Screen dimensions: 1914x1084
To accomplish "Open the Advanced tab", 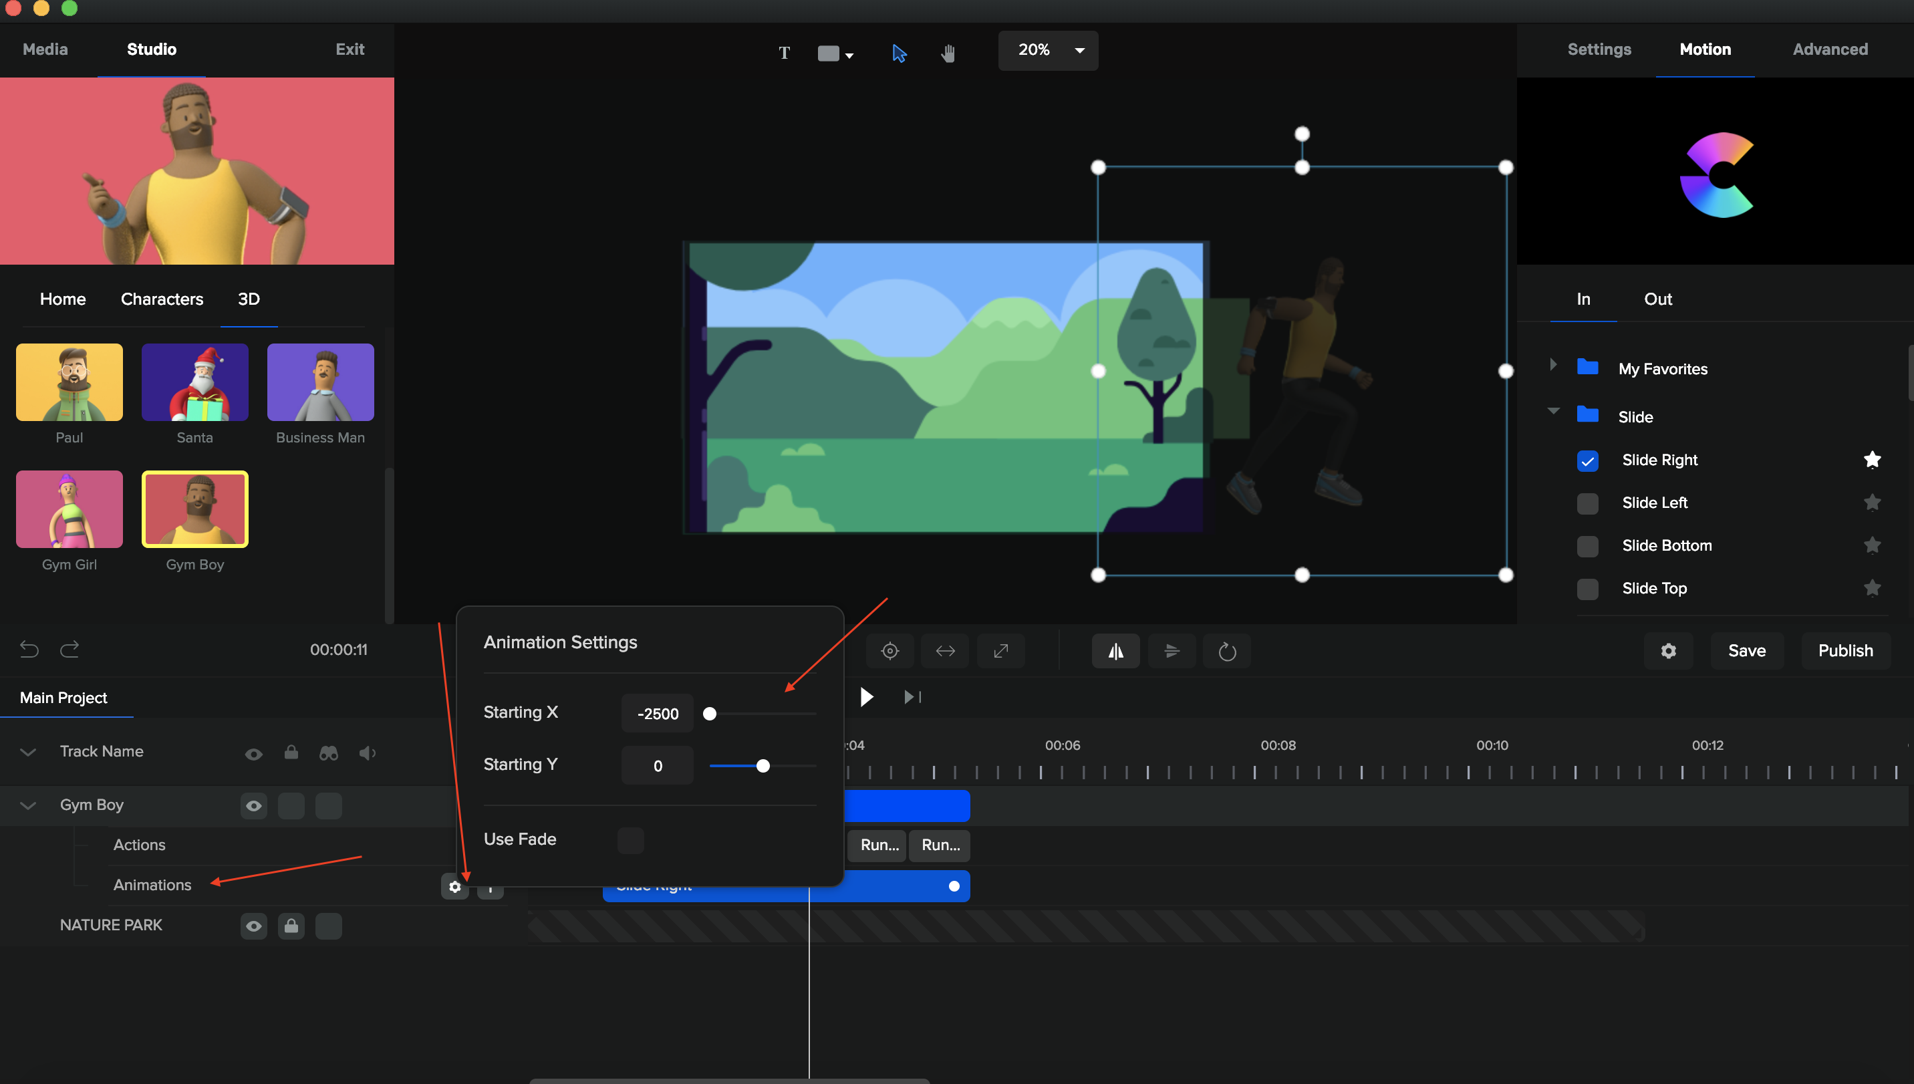I will click(1830, 49).
